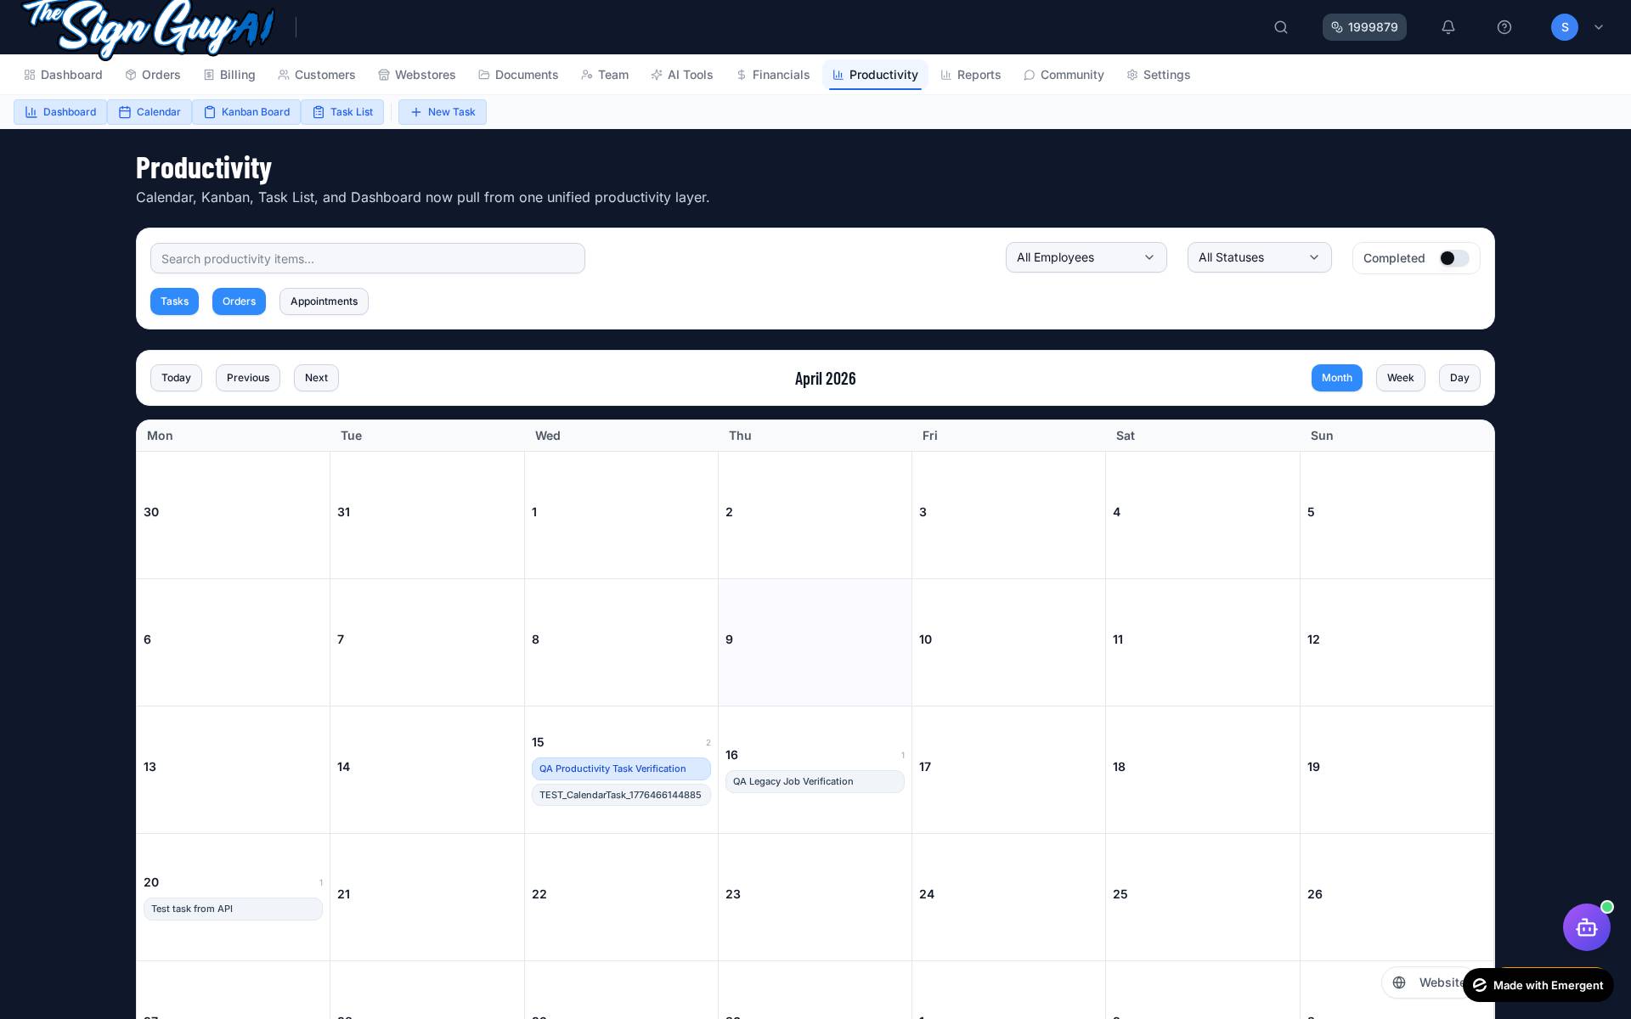Jump to Today in calendar
The image size is (1631, 1019).
[176, 378]
